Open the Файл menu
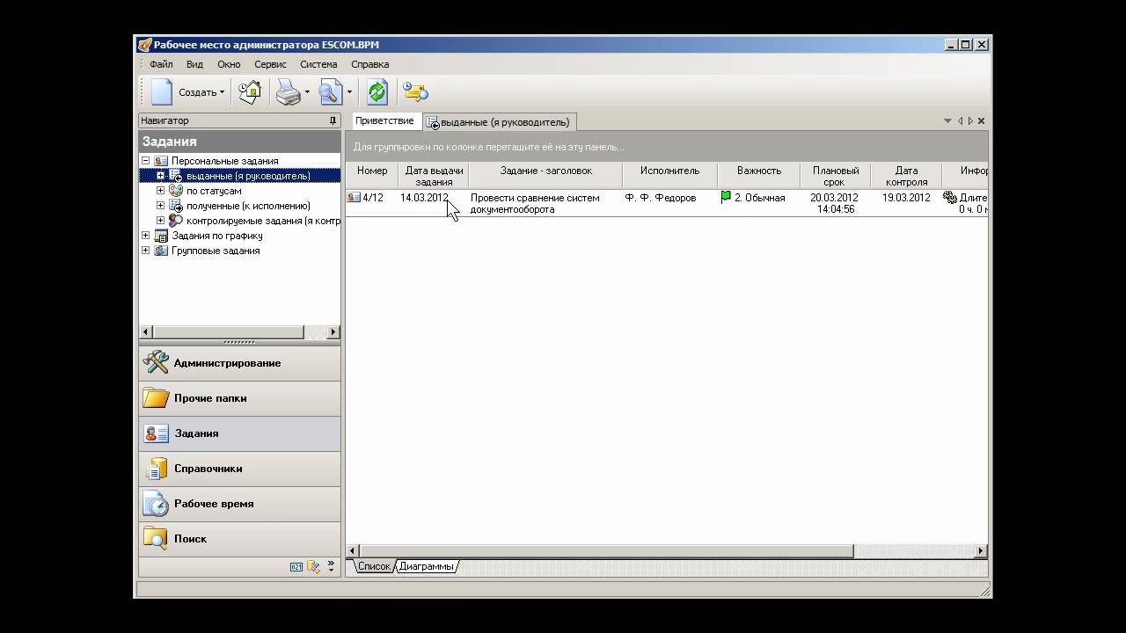 click(x=161, y=64)
